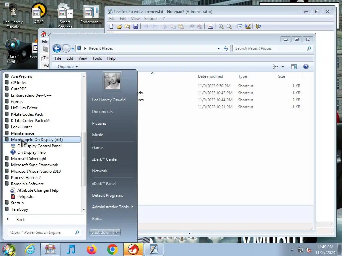Open recent locations dropdown arrow in Explorer
Viewport: 342px width, 256px height.
tap(73, 49)
